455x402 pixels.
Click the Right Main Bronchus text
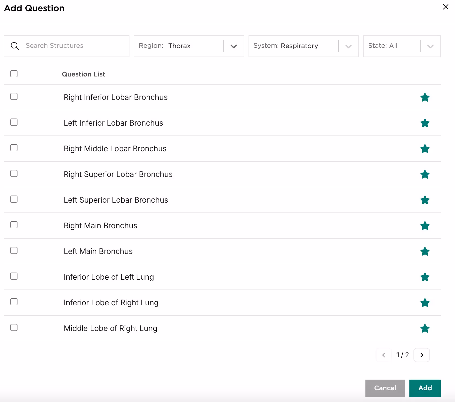coord(100,226)
